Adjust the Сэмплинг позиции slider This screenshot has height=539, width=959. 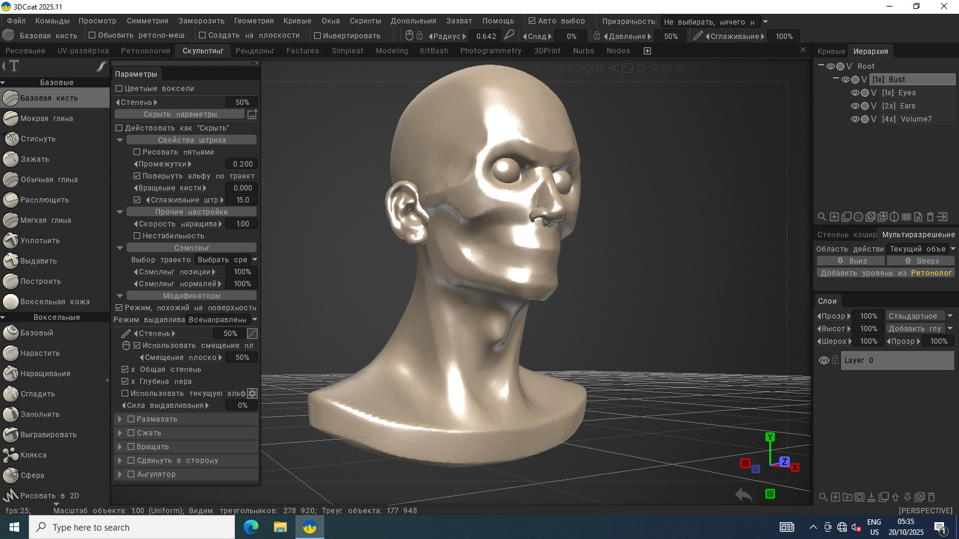(x=242, y=272)
